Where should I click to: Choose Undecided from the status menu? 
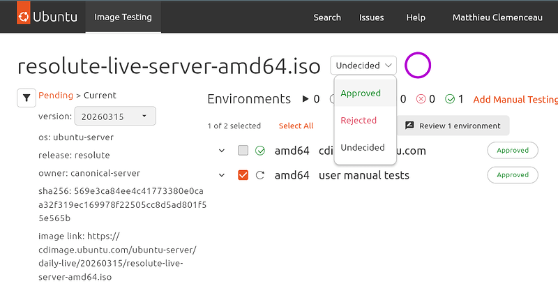365,147
